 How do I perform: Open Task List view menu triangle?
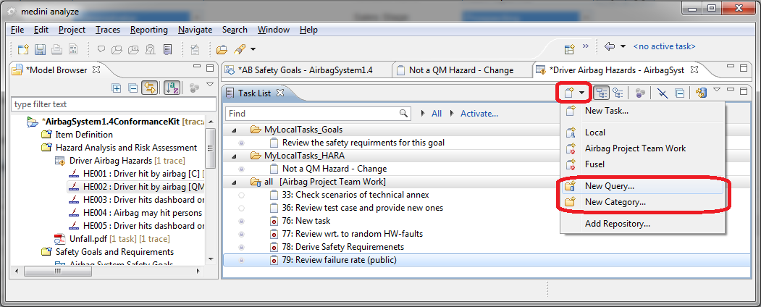(x=716, y=90)
